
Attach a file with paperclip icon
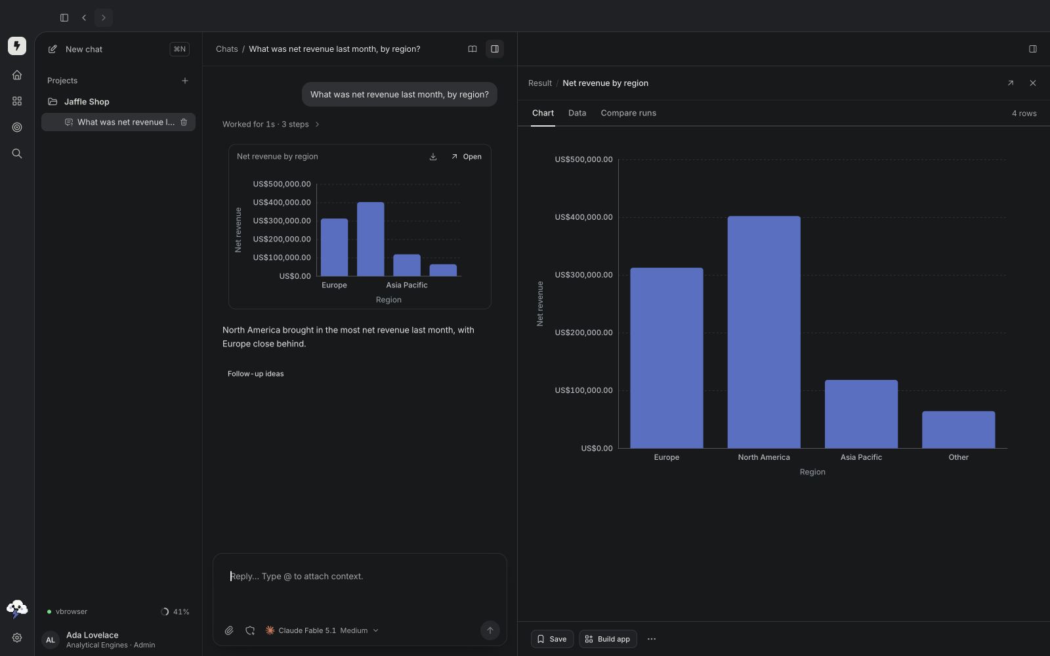pos(229,630)
